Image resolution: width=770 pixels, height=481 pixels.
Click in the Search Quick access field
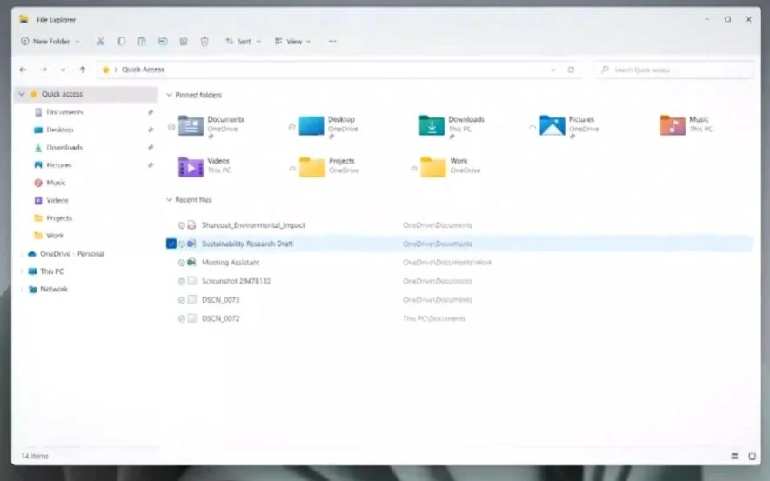[673, 70]
